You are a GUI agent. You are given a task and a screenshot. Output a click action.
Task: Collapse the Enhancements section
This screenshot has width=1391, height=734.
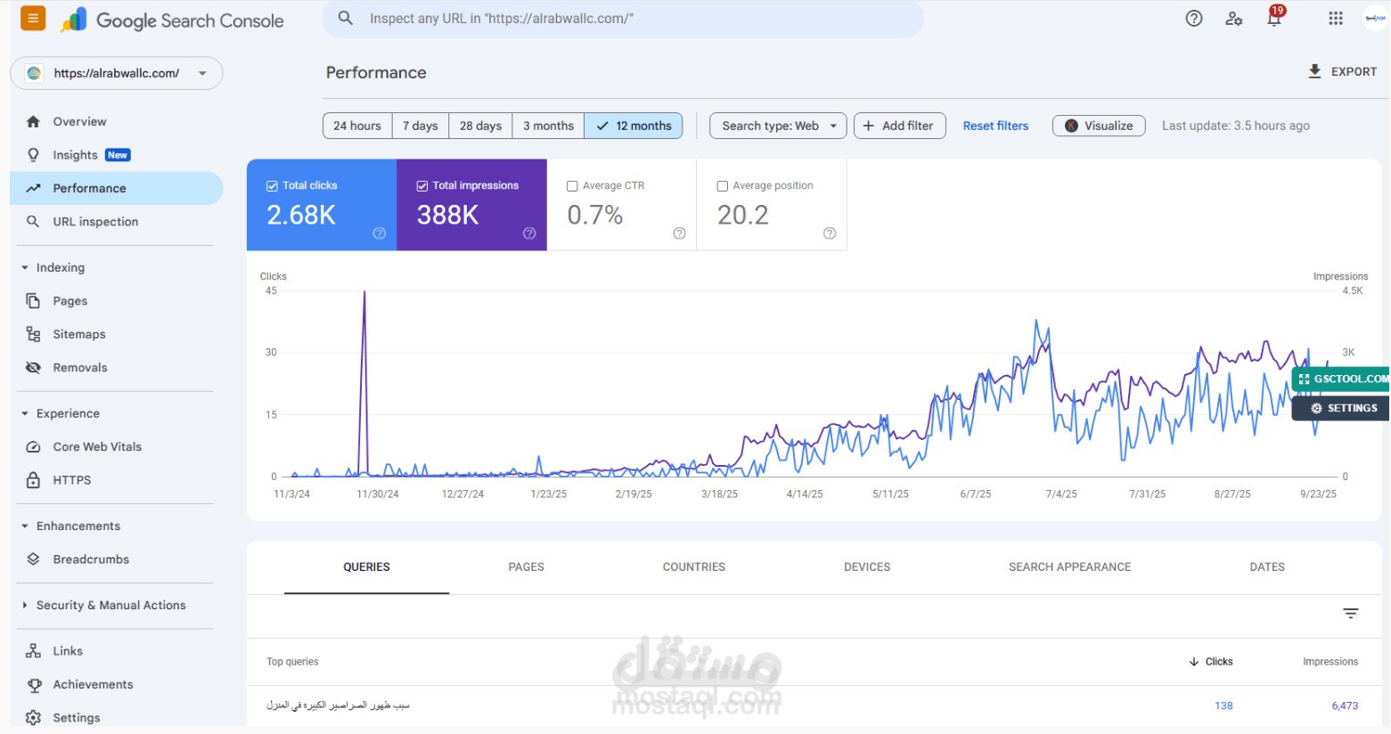pyautogui.click(x=25, y=526)
